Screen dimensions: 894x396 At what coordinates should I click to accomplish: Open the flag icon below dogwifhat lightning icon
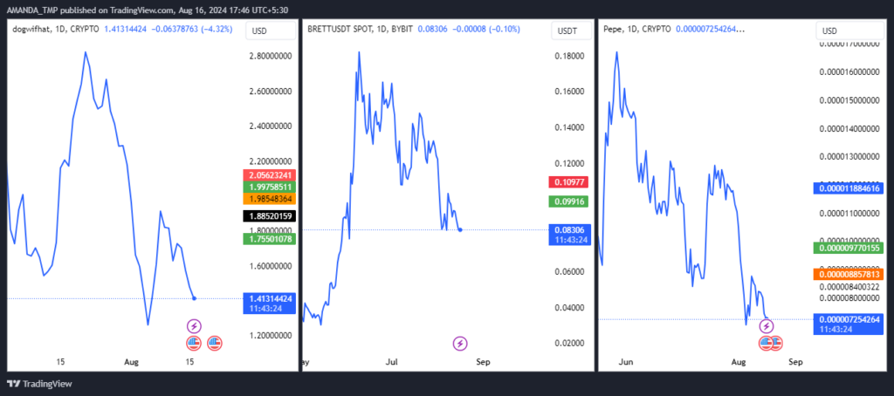[x=195, y=343]
